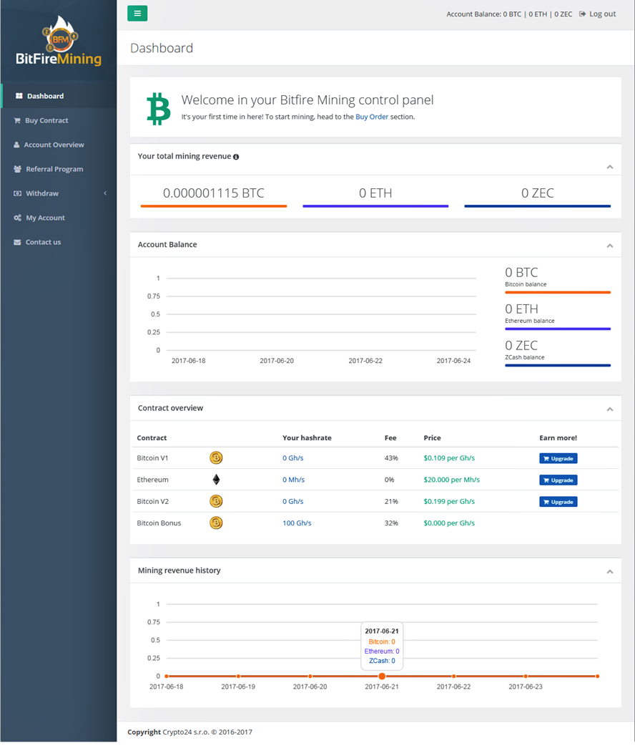Click the 0 ZEC ZCash balance value

tap(521, 345)
